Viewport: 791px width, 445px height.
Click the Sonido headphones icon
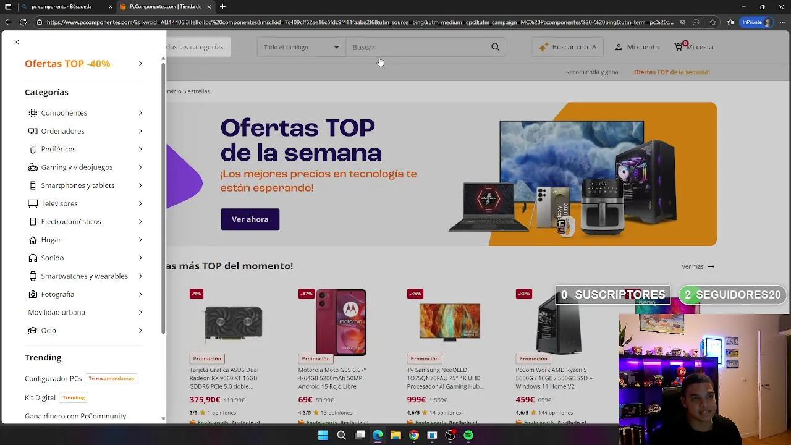[33, 258]
